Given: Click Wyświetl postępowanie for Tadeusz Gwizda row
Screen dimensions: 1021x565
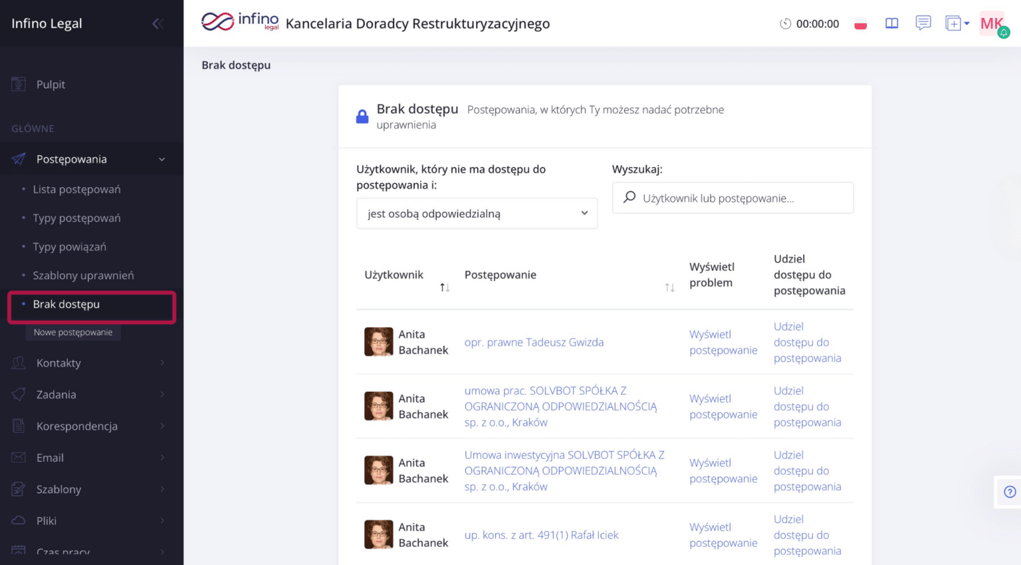Looking at the screenshot, I should point(723,343).
